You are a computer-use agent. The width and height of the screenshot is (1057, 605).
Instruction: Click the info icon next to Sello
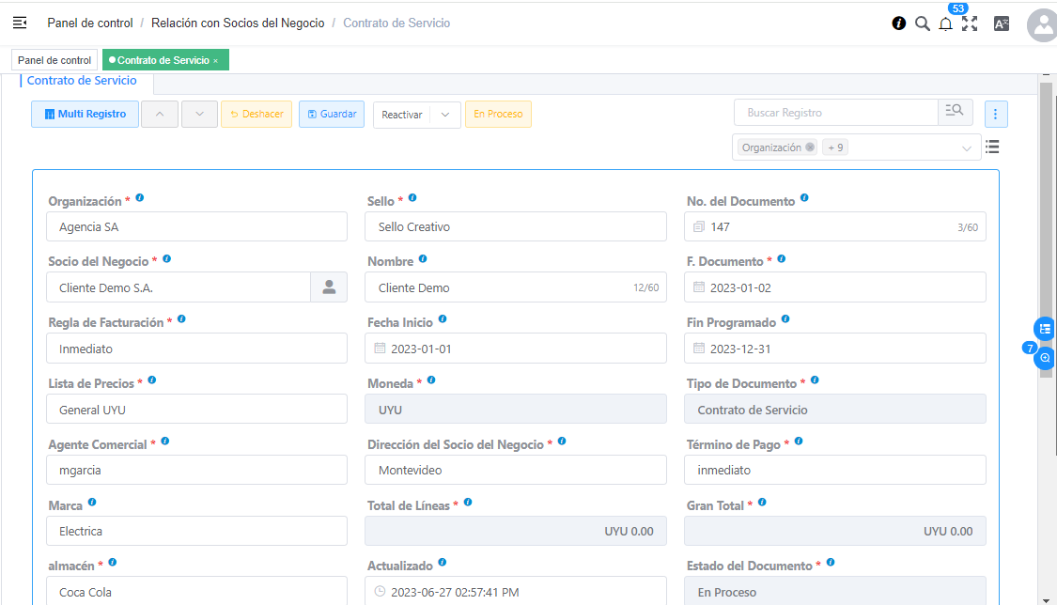pos(412,199)
